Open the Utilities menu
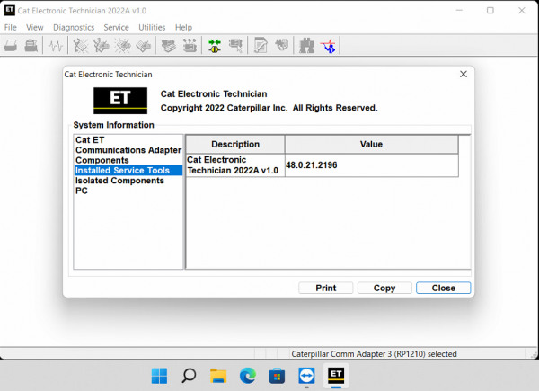539x391 pixels. point(152,28)
